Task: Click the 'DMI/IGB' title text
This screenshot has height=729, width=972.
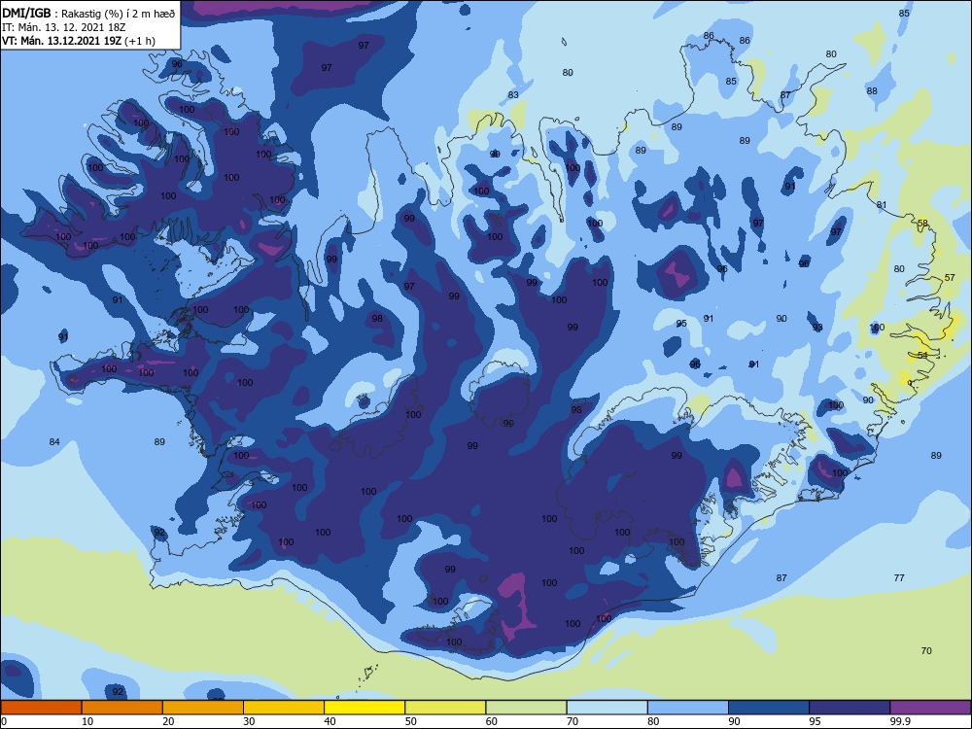Action: coord(26,14)
